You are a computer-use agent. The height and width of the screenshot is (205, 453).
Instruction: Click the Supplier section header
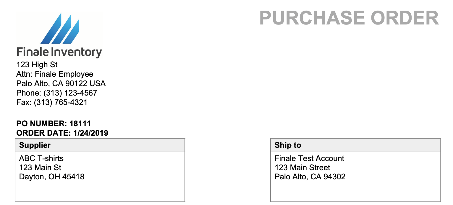(35, 145)
